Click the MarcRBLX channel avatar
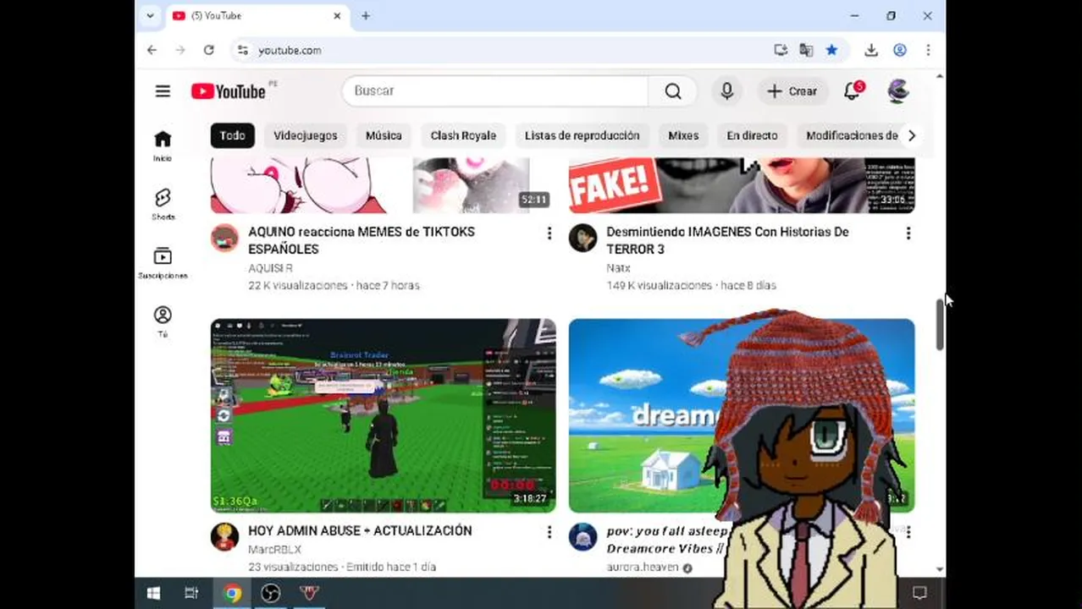This screenshot has height=609, width=1082. pyautogui.click(x=224, y=537)
